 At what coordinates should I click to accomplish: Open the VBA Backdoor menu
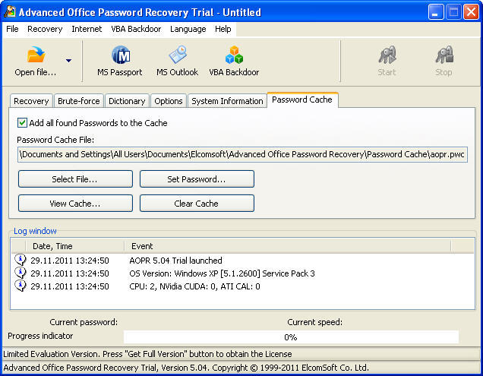click(136, 29)
